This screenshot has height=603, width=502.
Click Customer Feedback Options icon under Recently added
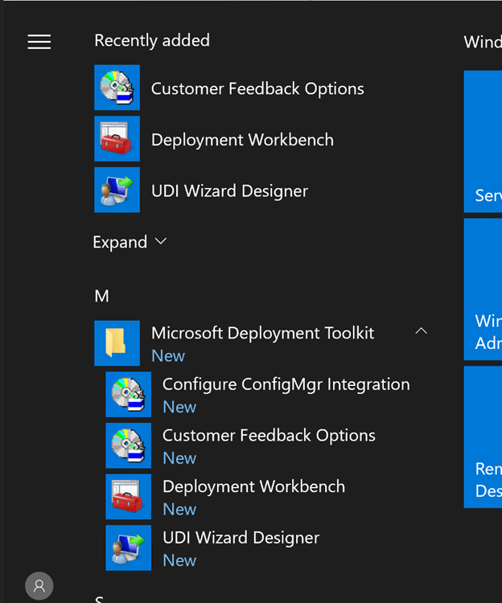point(117,88)
